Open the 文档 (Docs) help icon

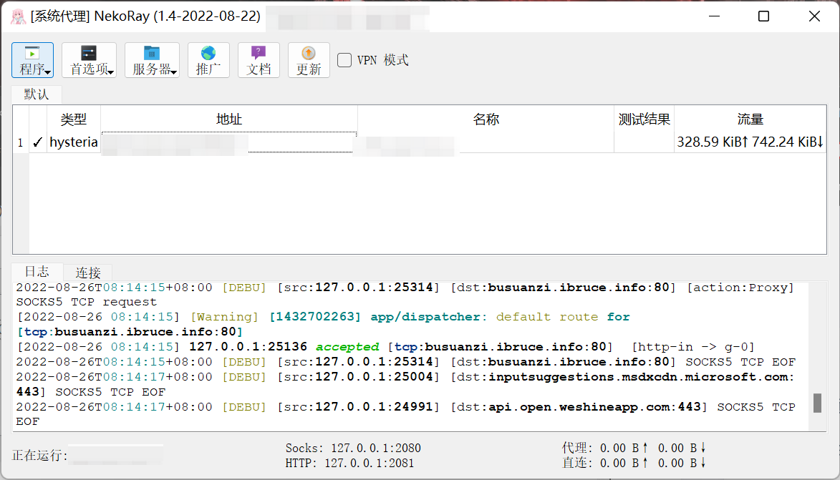[259, 54]
